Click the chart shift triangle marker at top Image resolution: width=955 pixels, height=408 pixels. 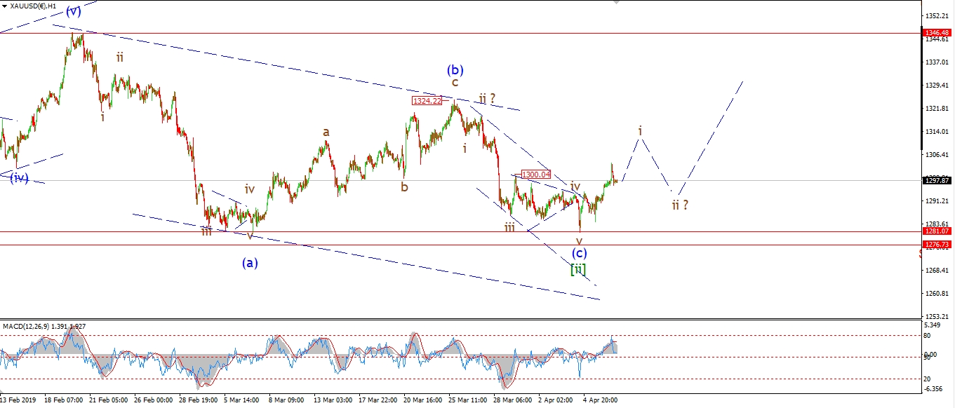[617, 3]
